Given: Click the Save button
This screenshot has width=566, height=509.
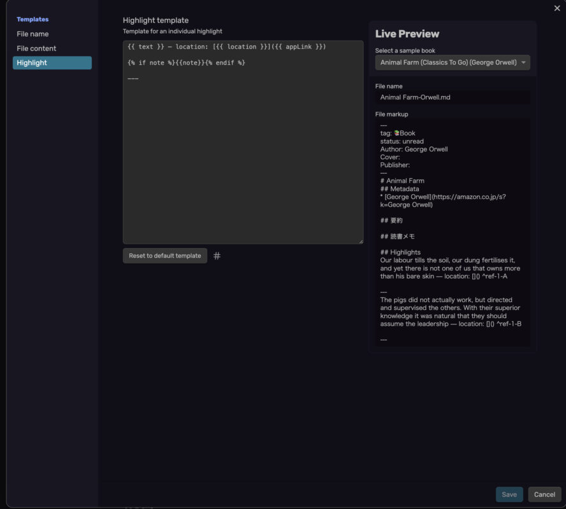Looking at the screenshot, I should coord(509,494).
